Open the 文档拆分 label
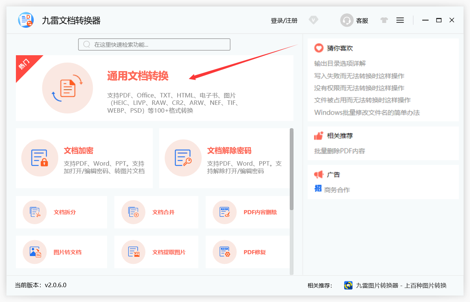This screenshot has width=470, height=302. (x=65, y=212)
